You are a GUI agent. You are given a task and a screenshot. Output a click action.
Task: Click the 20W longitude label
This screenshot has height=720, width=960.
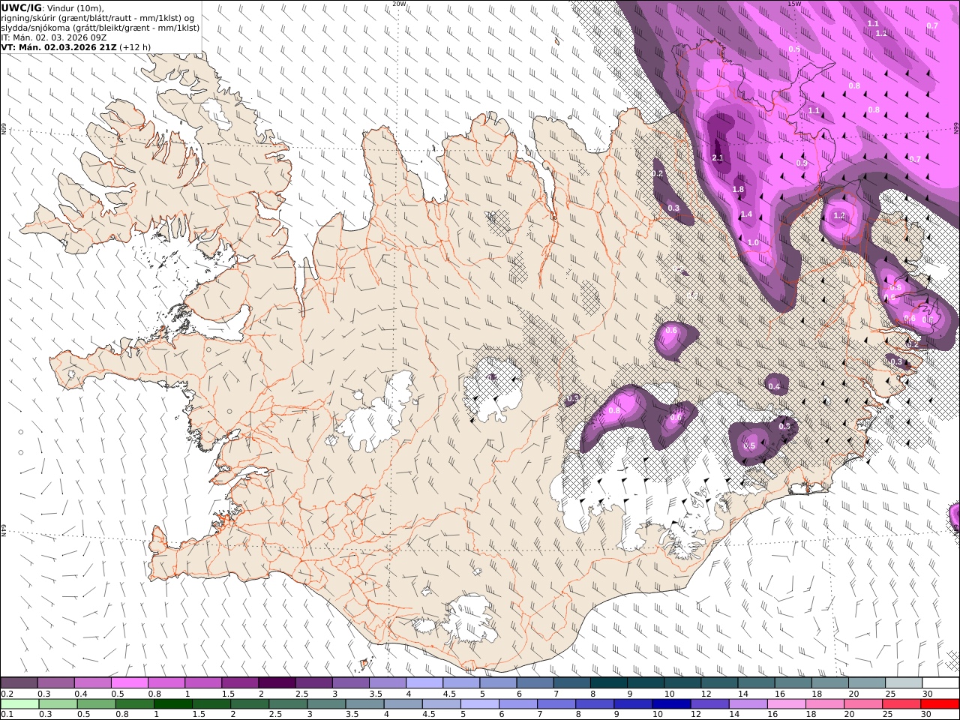[399, 4]
